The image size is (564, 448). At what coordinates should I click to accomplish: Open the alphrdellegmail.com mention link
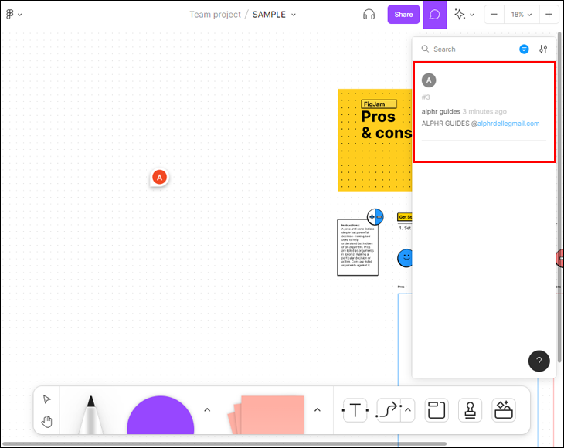(508, 124)
